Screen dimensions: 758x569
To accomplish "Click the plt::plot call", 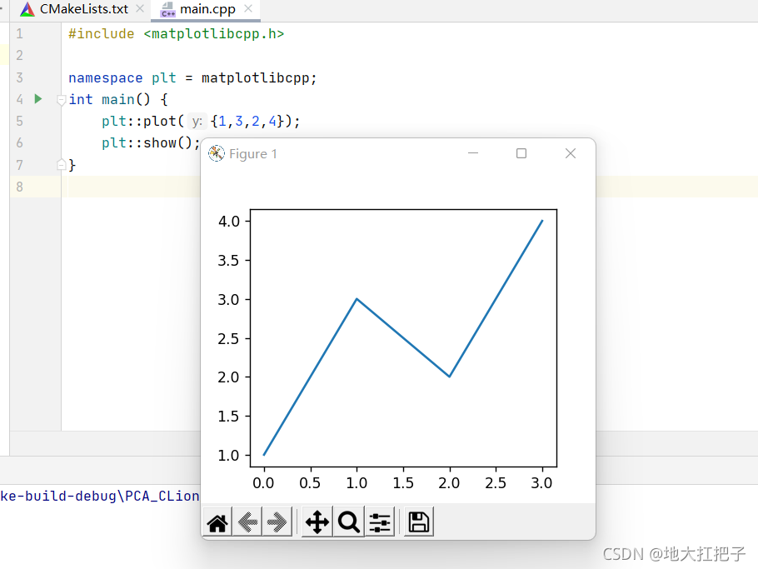I will pyautogui.click(x=201, y=121).
